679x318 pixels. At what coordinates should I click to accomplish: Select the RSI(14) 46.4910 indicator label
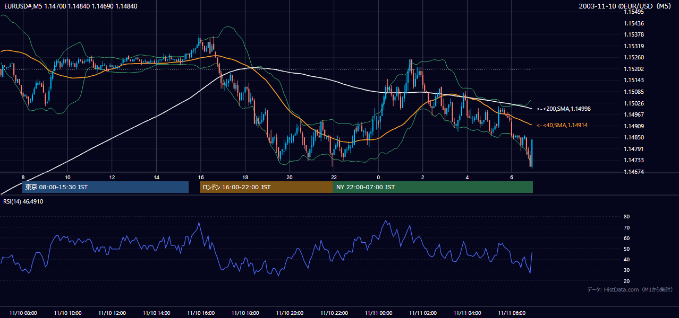(23, 201)
